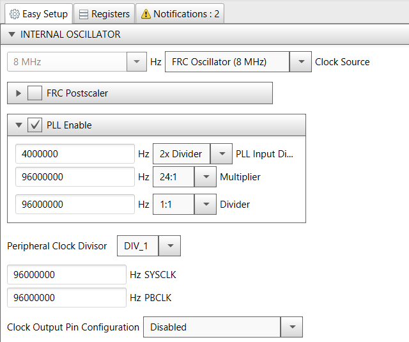Click the Clock Source label
Image resolution: width=409 pixels, height=342 pixels.
pyautogui.click(x=343, y=62)
